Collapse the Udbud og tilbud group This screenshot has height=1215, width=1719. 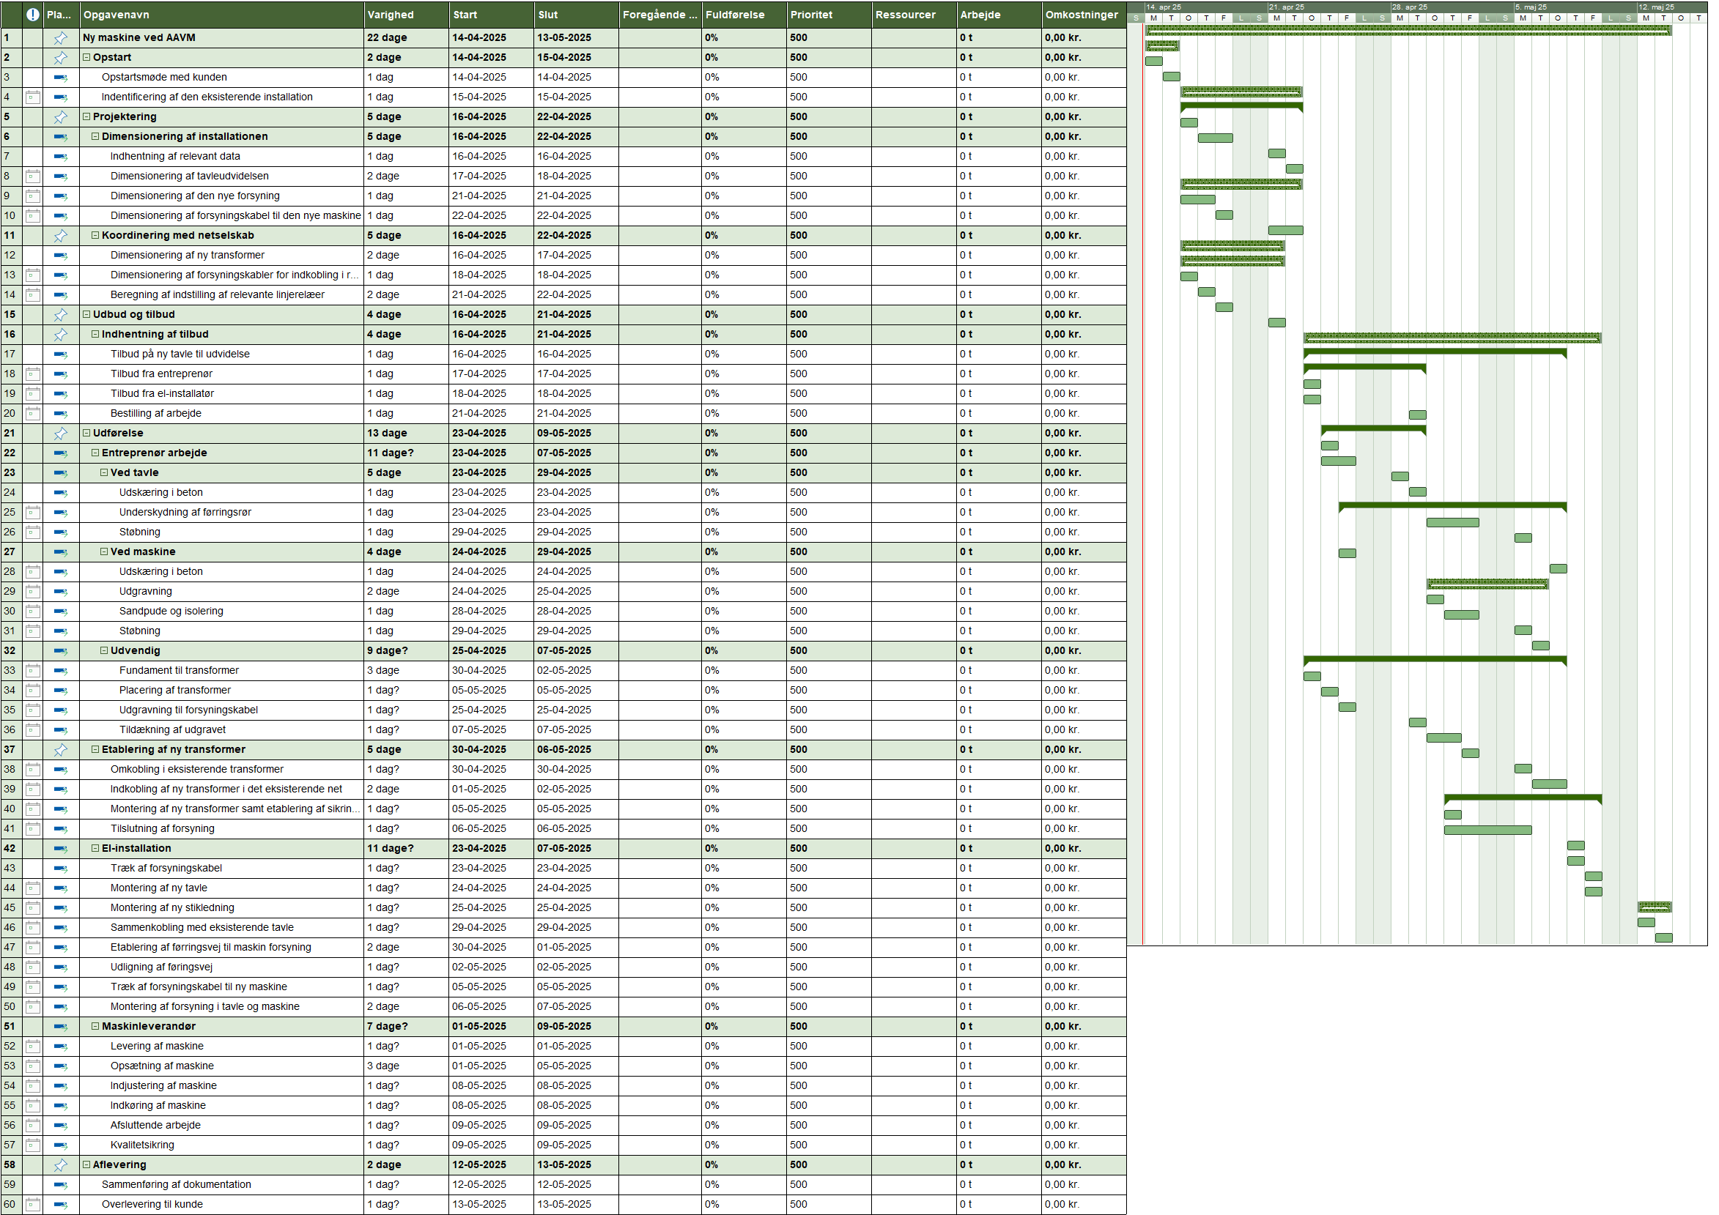click(x=87, y=315)
